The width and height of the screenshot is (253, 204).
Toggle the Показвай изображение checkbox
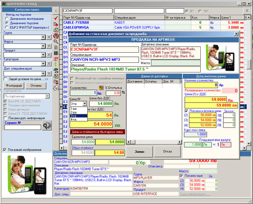[5, 150]
